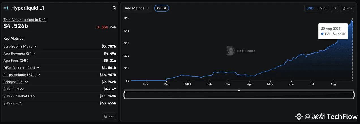Bookmark the Hyperliquid L1 chain
Viewport: 360px width, 124px height.
tap(114, 8)
